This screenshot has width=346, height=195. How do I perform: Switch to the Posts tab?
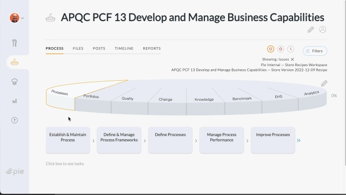(99, 48)
